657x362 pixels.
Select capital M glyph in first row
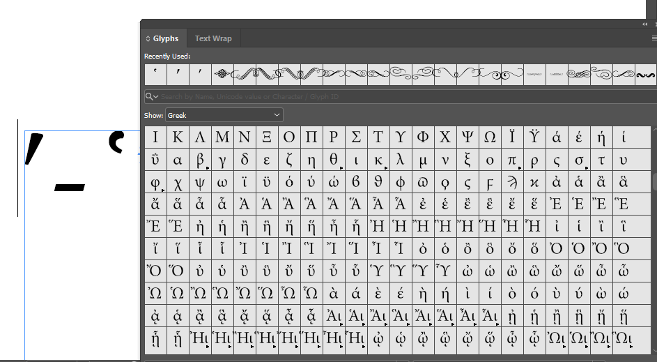pos(222,137)
